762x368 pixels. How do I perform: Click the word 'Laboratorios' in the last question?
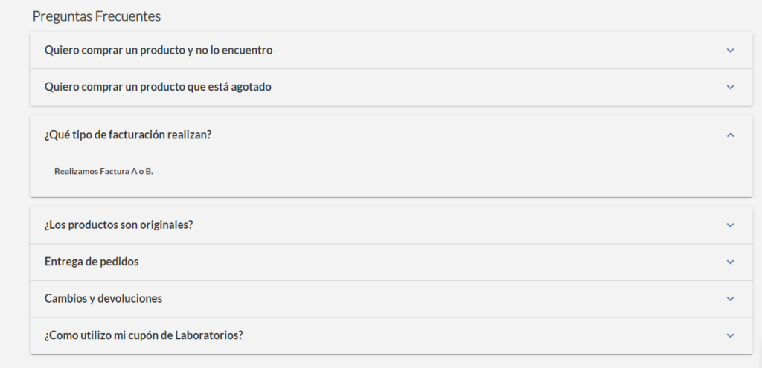(x=209, y=335)
